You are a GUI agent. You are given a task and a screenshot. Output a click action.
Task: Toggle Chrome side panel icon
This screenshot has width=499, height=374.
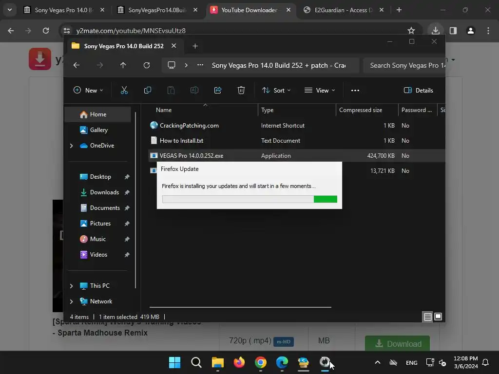click(453, 31)
